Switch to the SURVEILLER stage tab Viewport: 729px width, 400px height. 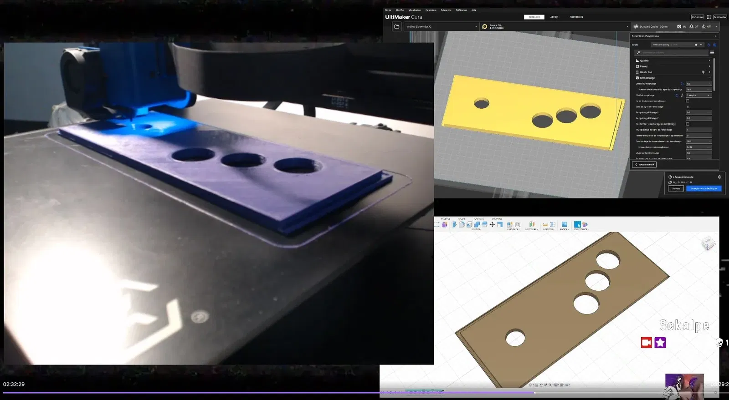click(x=576, y=17)
